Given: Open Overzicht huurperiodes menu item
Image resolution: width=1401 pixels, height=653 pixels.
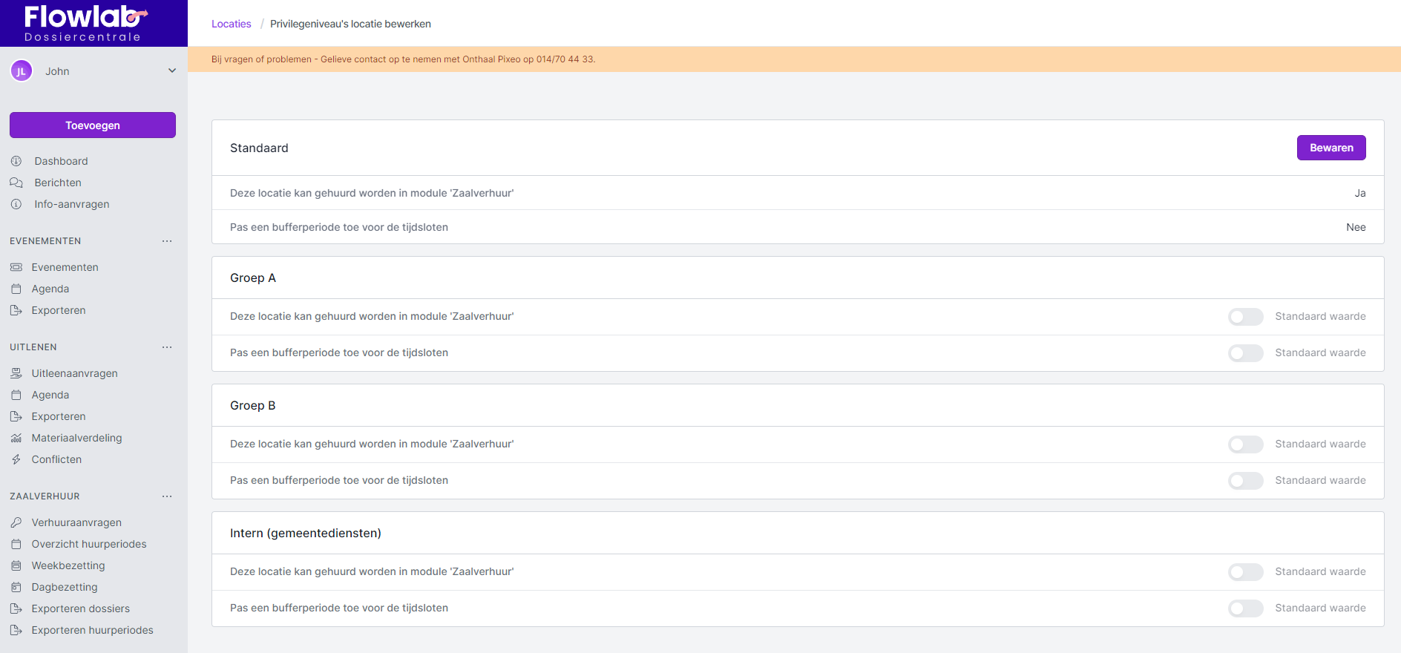Looking at the screenshot, I should 89,544.
